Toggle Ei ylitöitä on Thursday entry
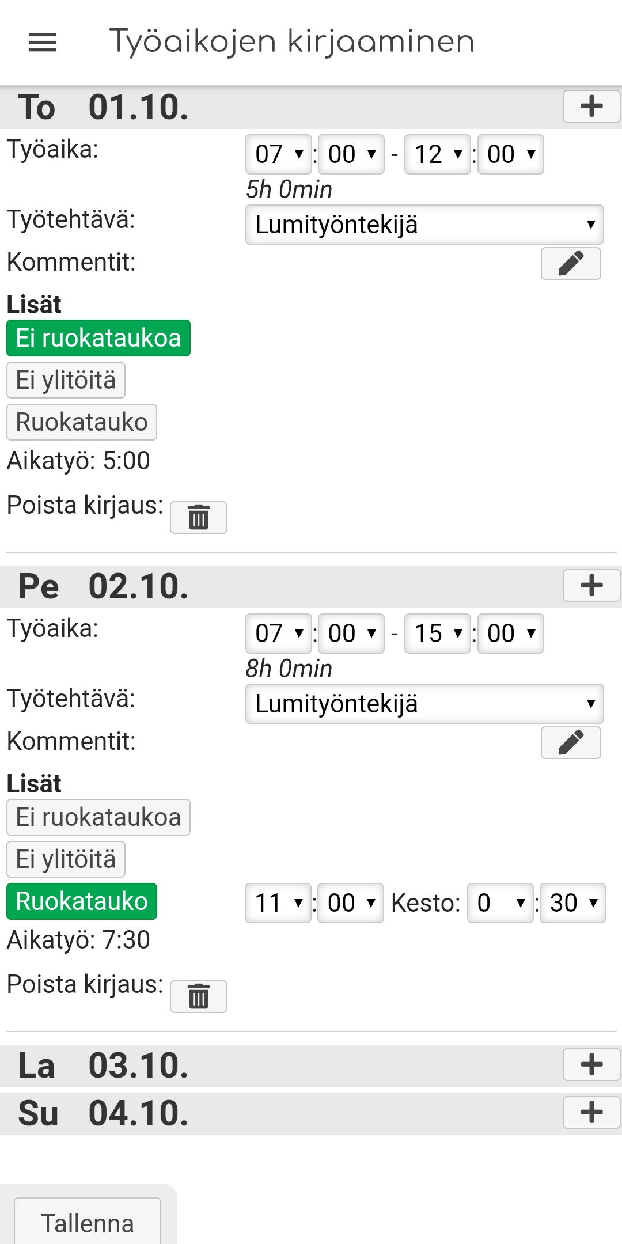Screen dimensions: 622x1244 pyautogui.click(x=66, y=380)
